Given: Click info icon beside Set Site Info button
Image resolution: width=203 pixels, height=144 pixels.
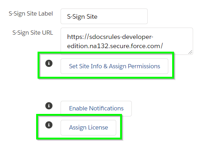Looking at the screenshot, I should pos(49,63).
